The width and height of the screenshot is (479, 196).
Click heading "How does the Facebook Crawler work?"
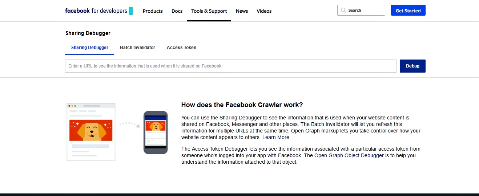click(242, 105)
